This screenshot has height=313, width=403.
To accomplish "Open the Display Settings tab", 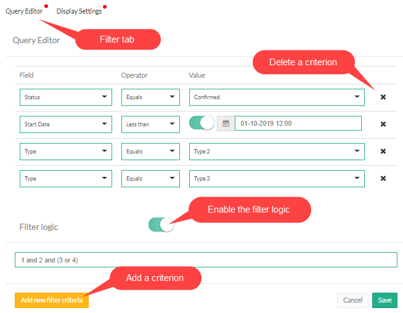I will point(79,11).
